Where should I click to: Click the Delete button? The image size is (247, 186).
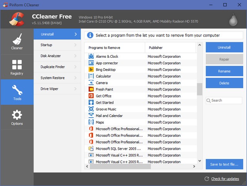pos(224,83)
